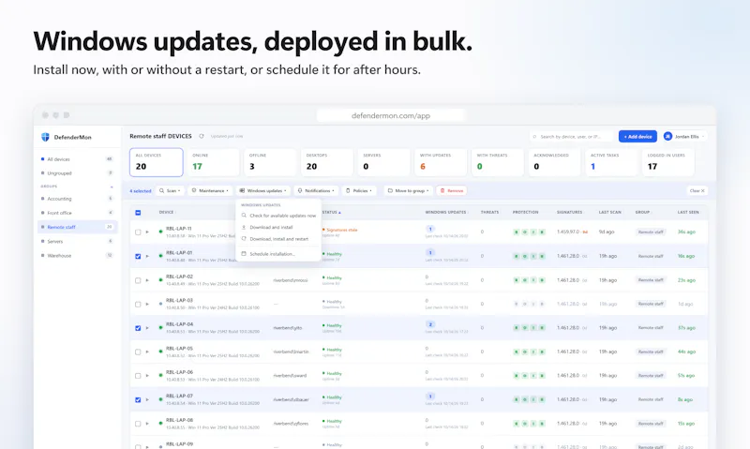Open the Accounting group in sidebar
The width and height of the screenshot is (750, 449).
click(x=78, y=199)
